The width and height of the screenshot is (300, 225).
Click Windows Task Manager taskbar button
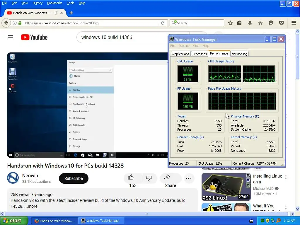101,221
